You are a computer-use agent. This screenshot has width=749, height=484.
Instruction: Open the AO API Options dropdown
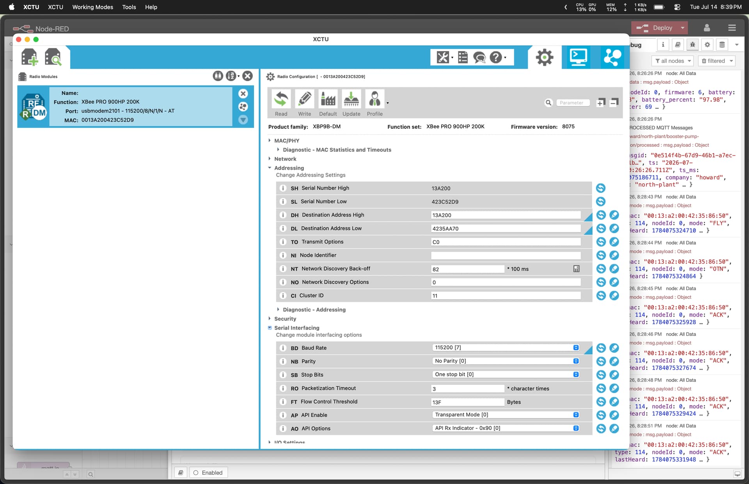(506, 428)
